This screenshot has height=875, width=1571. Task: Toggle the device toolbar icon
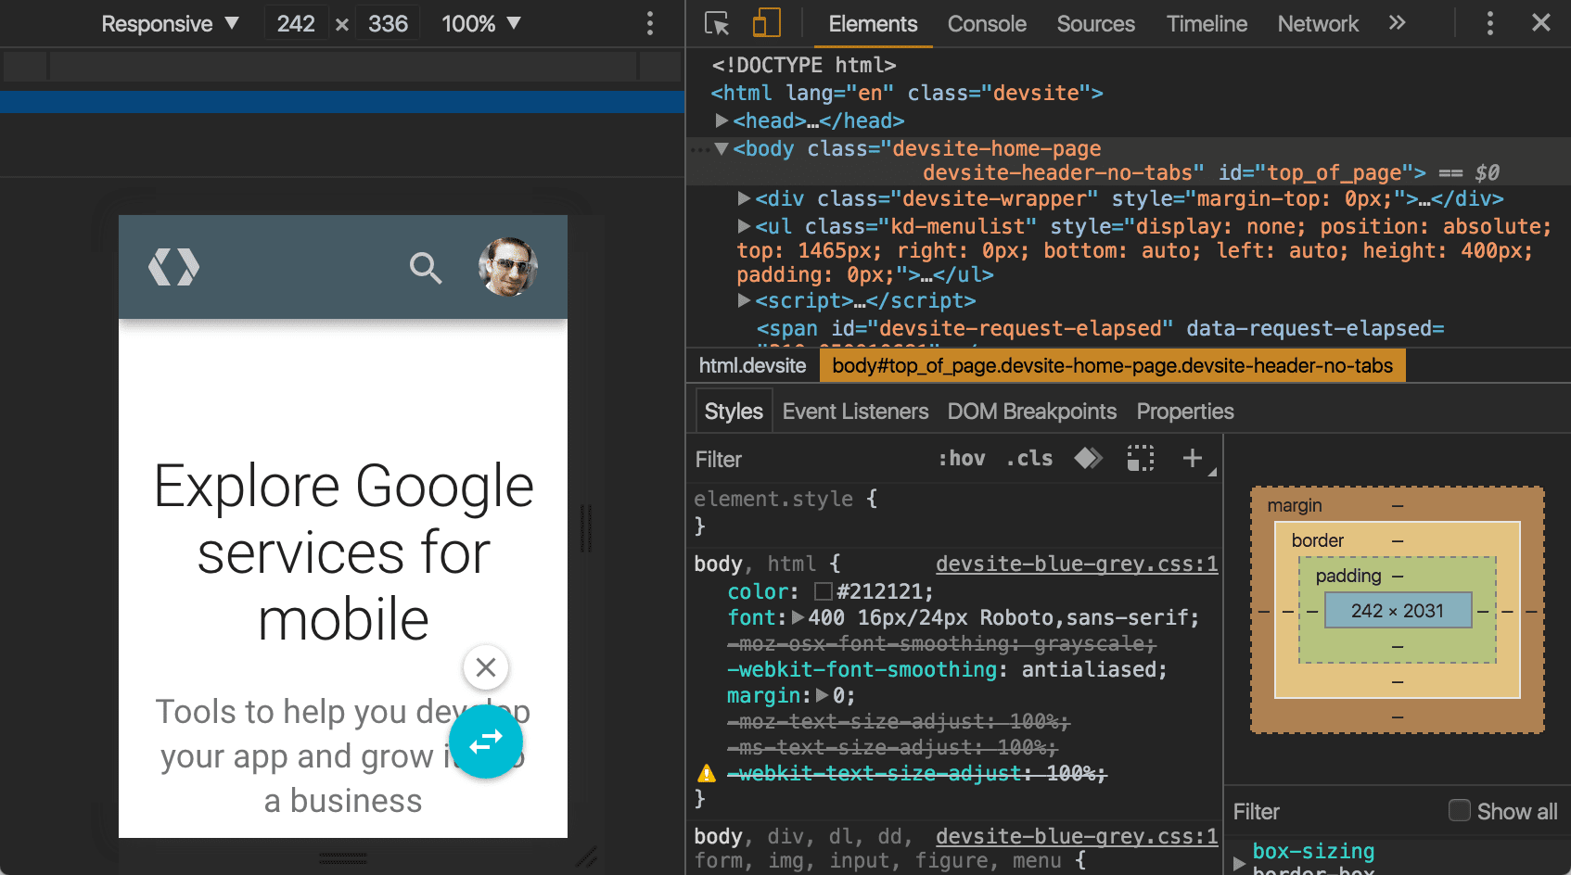(x=766, y=23)
